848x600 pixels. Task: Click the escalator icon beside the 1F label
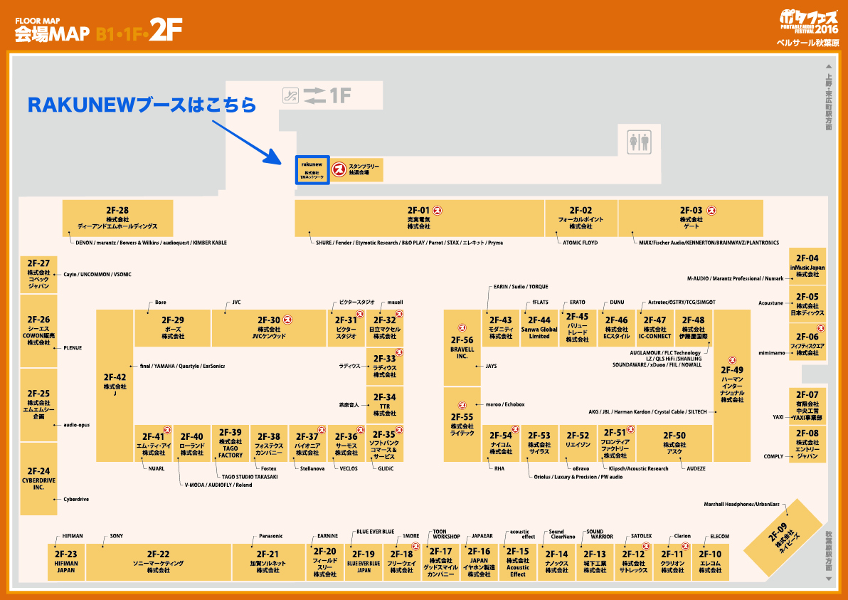290,96
